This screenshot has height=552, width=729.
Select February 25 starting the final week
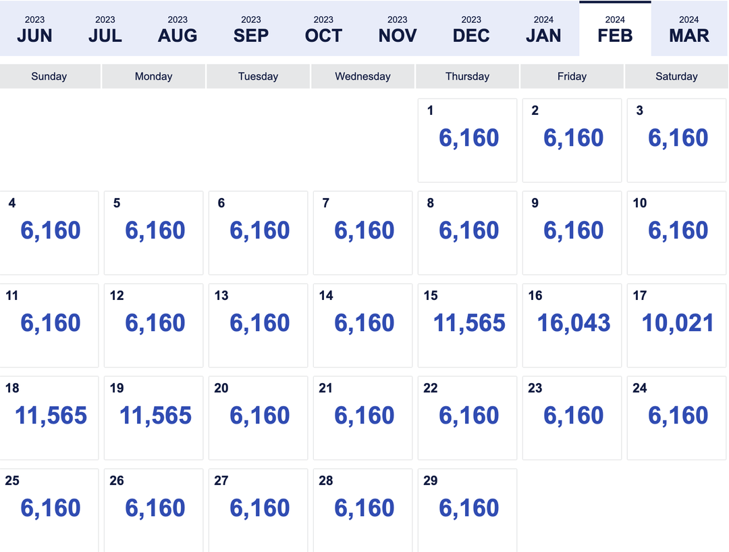click(49, 507)
